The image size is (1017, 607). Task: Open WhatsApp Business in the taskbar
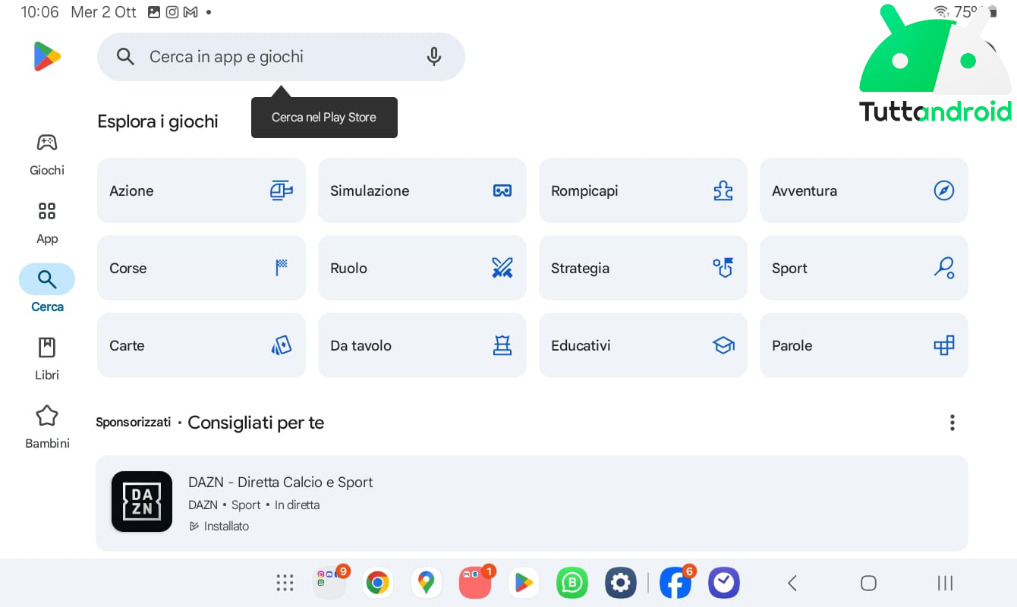[x=572, y=583]
